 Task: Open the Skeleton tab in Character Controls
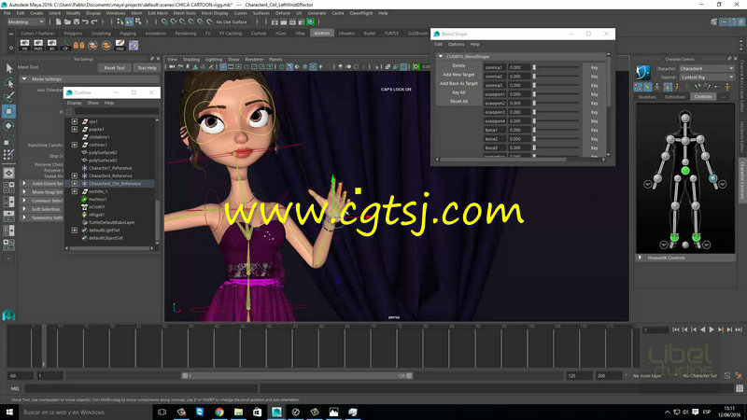647,97
